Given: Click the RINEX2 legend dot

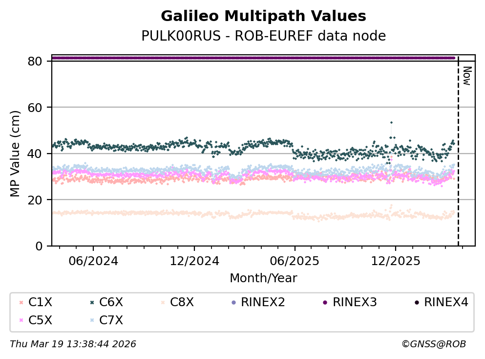Looking at the screenshot, I should (x=233, y=303).
